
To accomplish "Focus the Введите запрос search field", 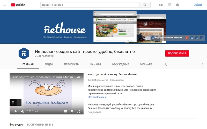I will [x=90, y=5].
